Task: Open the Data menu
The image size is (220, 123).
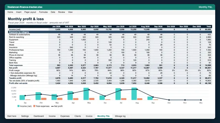Action: click(53, 12)
